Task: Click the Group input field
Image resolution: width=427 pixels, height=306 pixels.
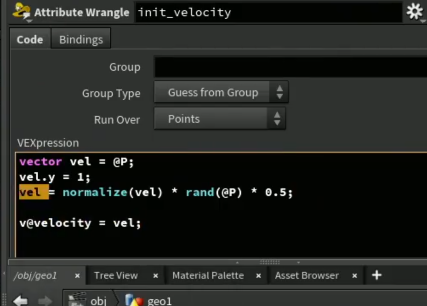Action: pyautogui.click(x=290, y=67)
